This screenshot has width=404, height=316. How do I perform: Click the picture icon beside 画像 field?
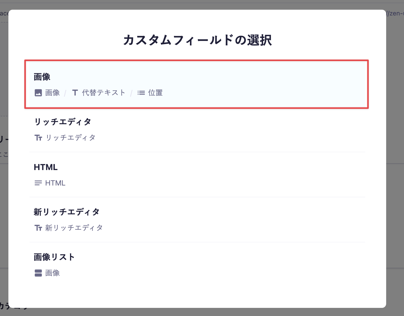click(x=38, y=93)
